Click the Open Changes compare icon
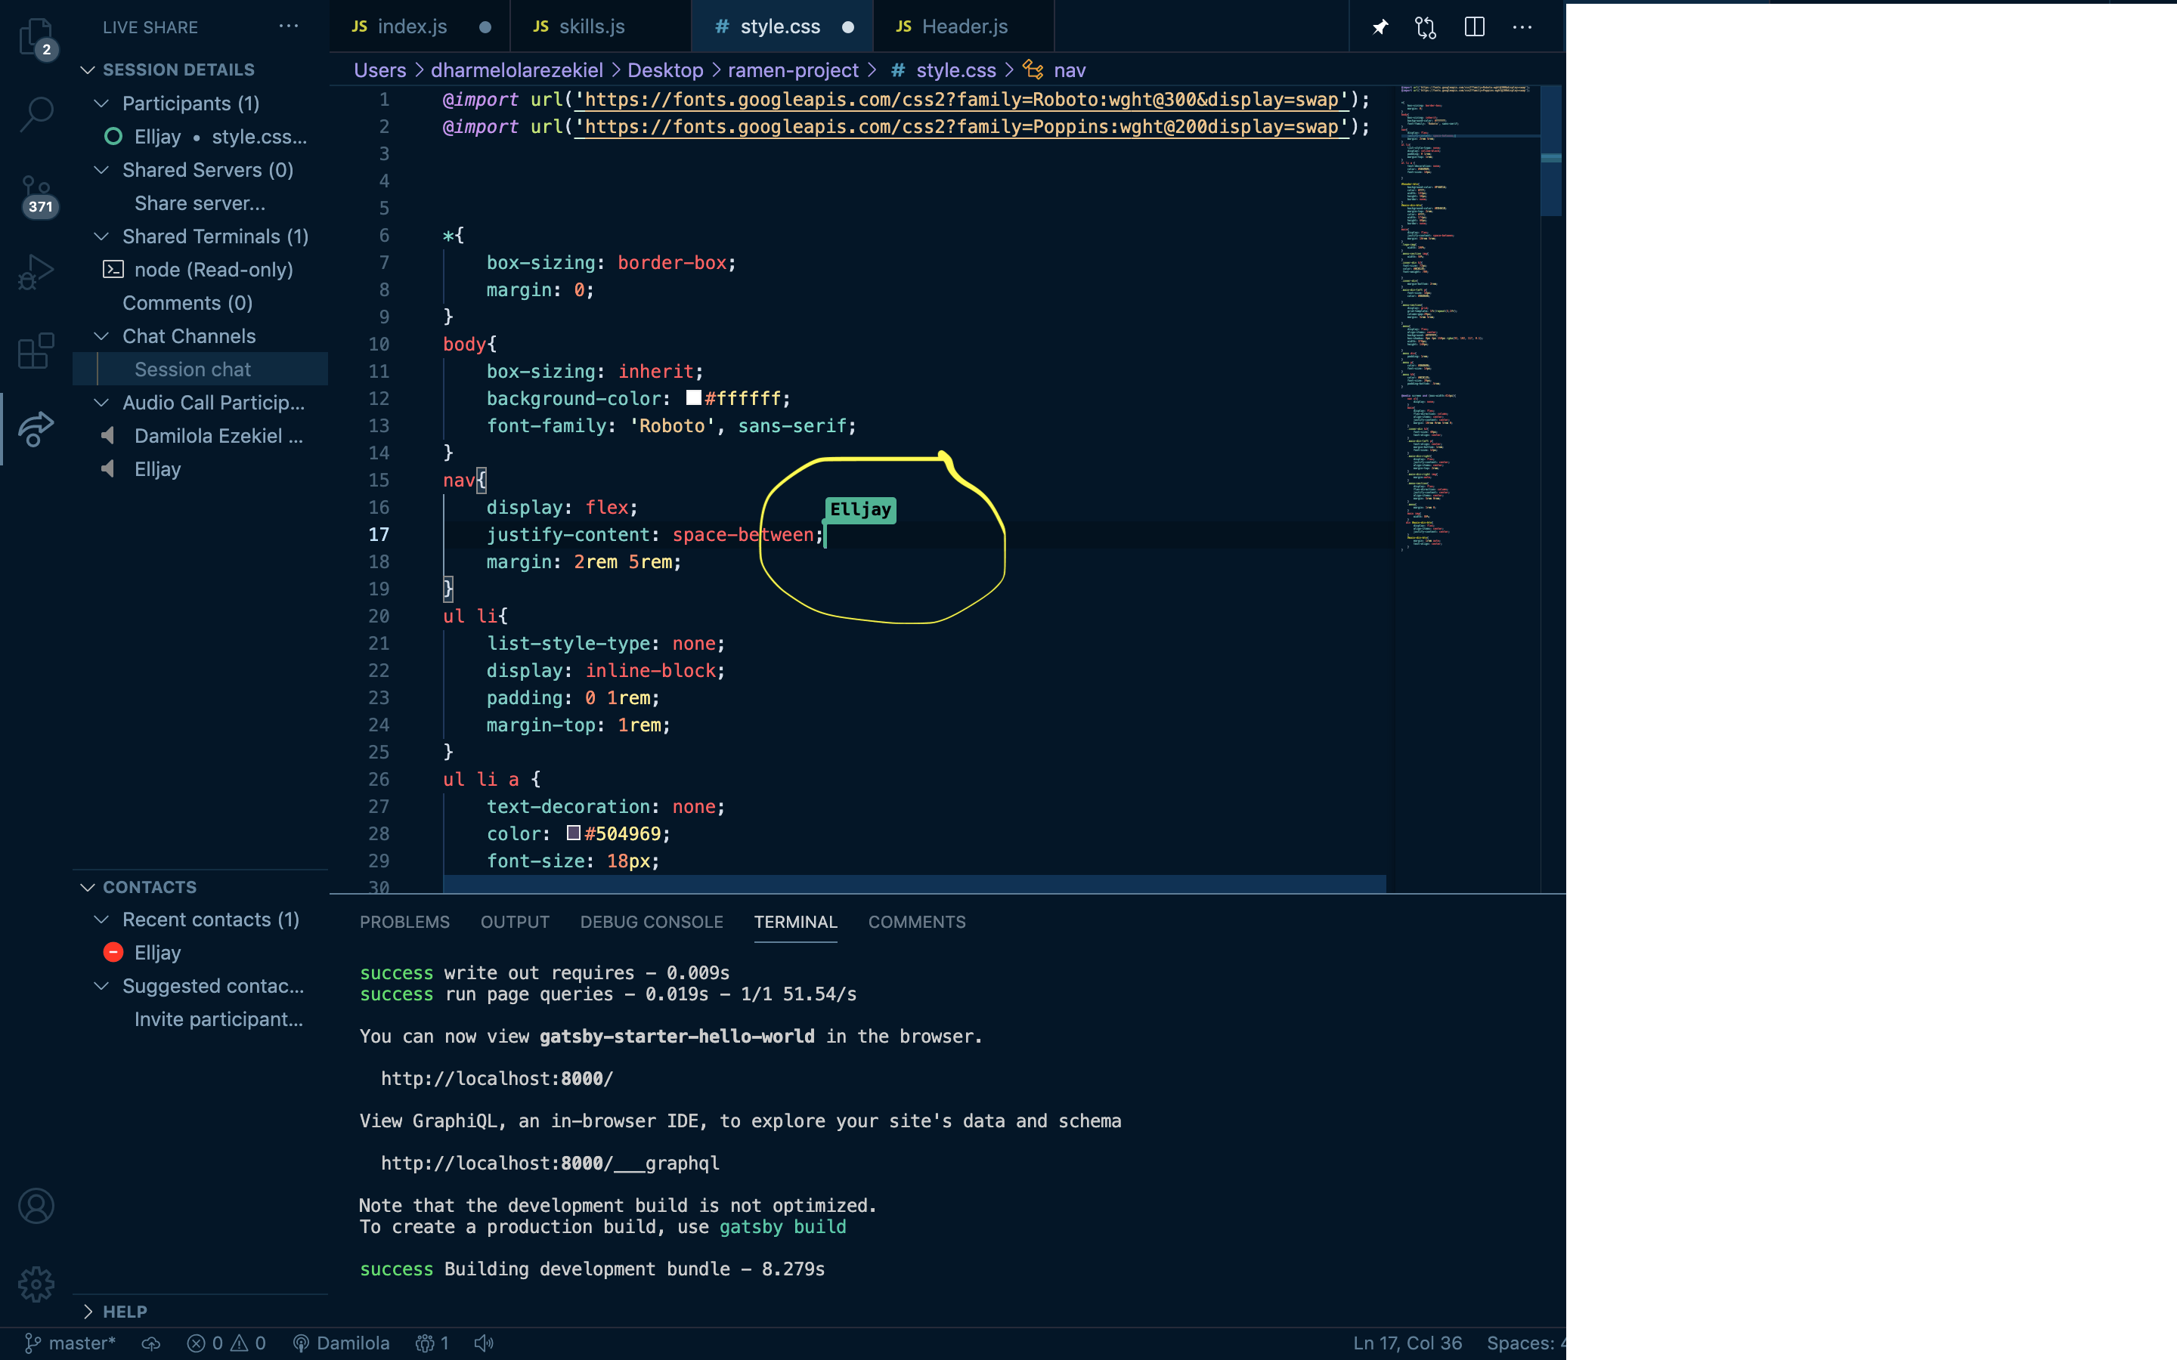2177x1360 pixels. [x=1426, y=27]
